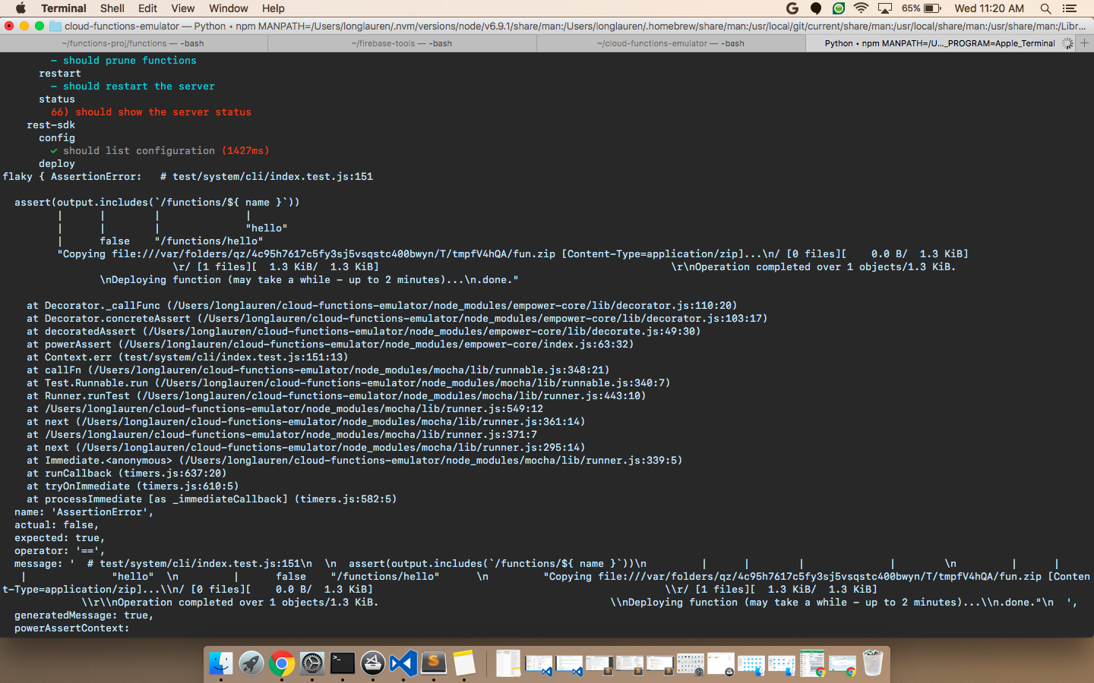The width and height of the screenshot is (1094, 683).
Task: Restore minimized window with ship badge
Action: pos(721,665)
